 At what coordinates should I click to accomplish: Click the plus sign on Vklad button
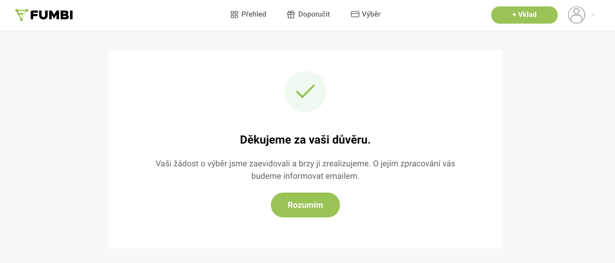point(514,14)
